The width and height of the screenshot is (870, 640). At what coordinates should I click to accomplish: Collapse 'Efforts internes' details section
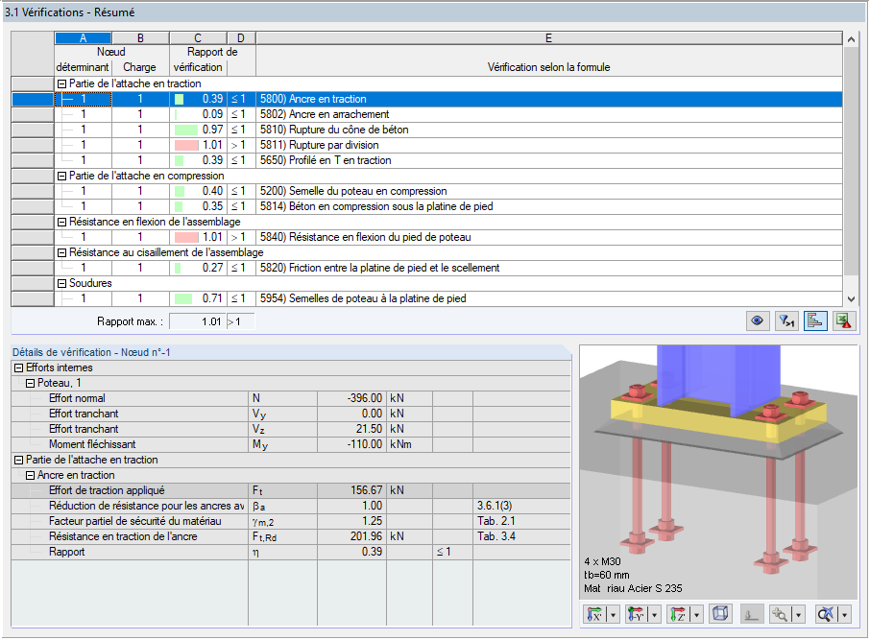[x=19, y=367]
